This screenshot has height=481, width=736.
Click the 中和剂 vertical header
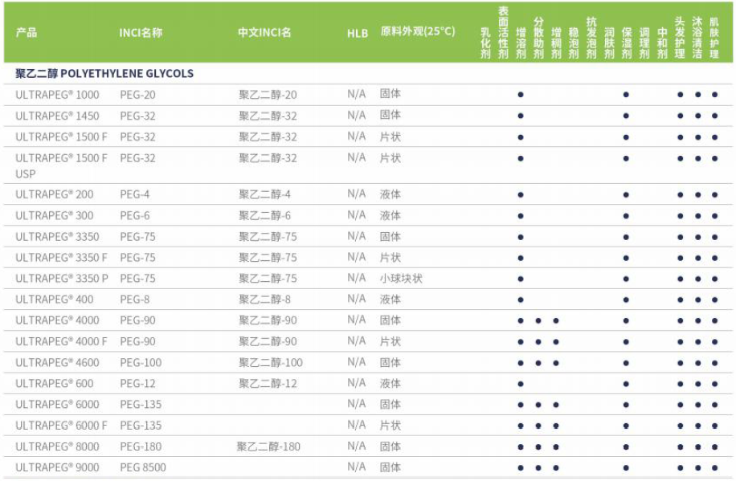[x=662, y=43]
